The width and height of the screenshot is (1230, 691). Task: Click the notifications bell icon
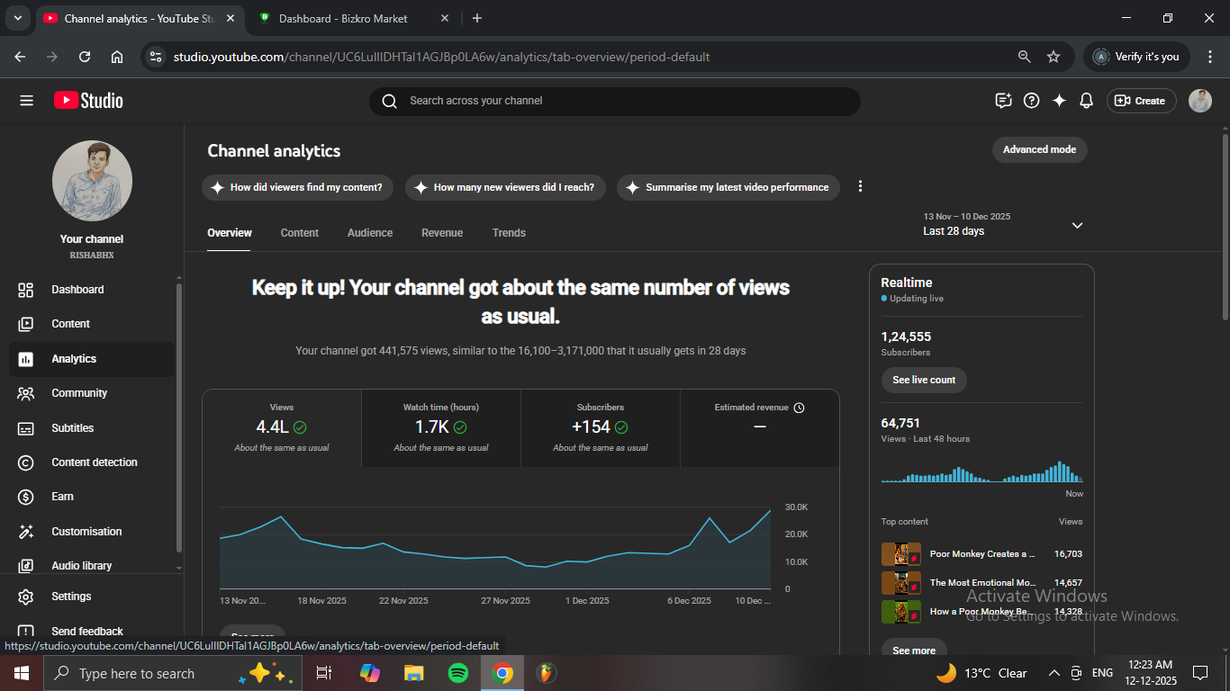1086,101
